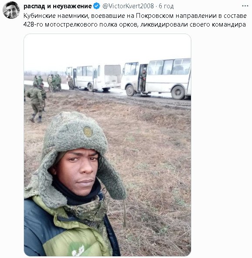Open the author's round profile avatar
The height and width of the screenshot is (258, 252).
(x=11, y=10)
